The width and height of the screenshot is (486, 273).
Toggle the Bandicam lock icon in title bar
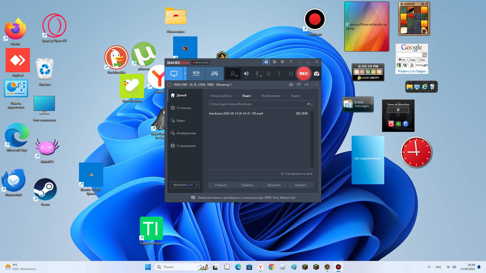(x=266, y=62)
